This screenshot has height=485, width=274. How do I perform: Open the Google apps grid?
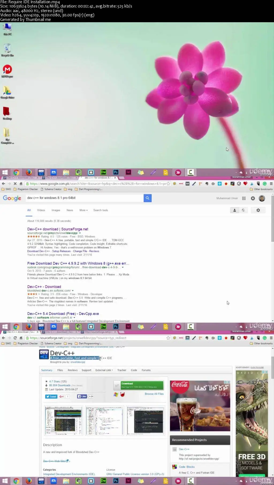[244, 198]
